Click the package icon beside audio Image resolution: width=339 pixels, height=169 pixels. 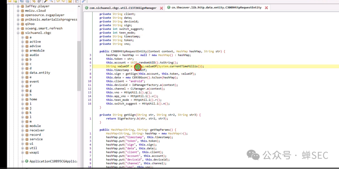click(x=27, y=55)
